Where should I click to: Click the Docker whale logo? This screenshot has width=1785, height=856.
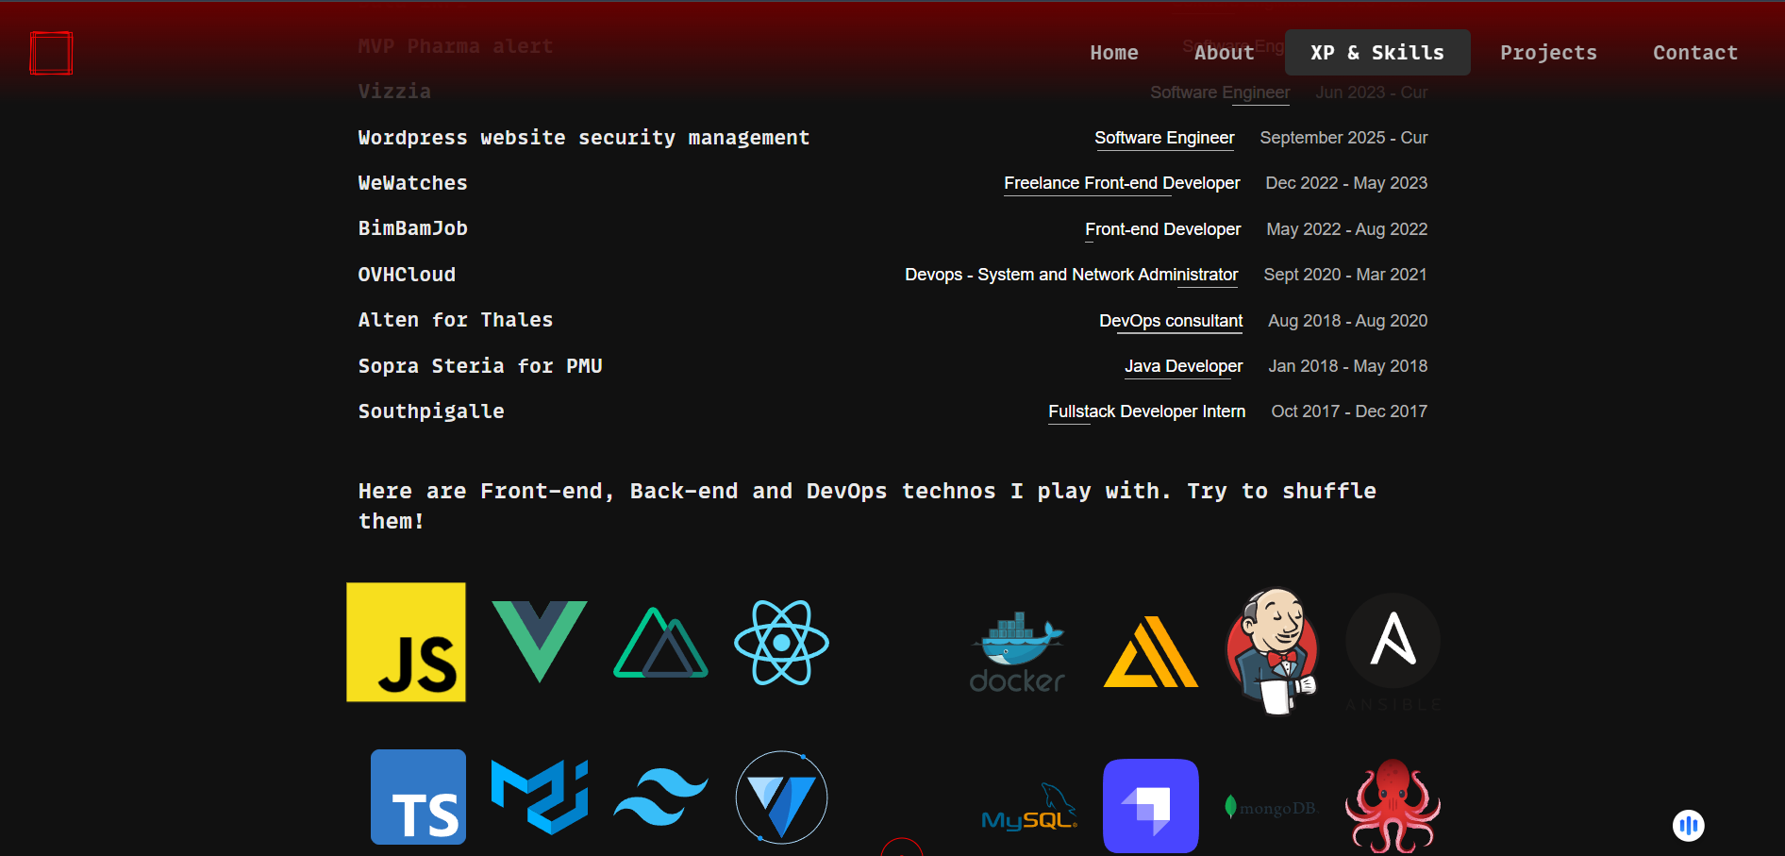1017,652
